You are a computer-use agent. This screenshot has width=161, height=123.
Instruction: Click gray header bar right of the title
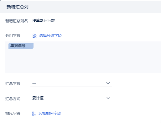(94, 7)
